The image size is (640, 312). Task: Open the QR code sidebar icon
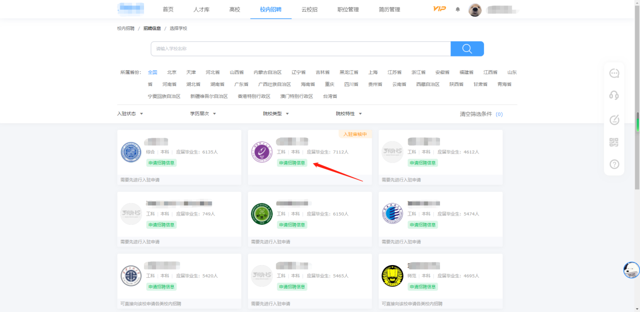tap(614, 142)
